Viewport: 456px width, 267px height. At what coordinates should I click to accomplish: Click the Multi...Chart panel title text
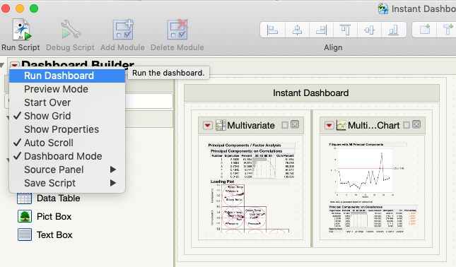374,125
